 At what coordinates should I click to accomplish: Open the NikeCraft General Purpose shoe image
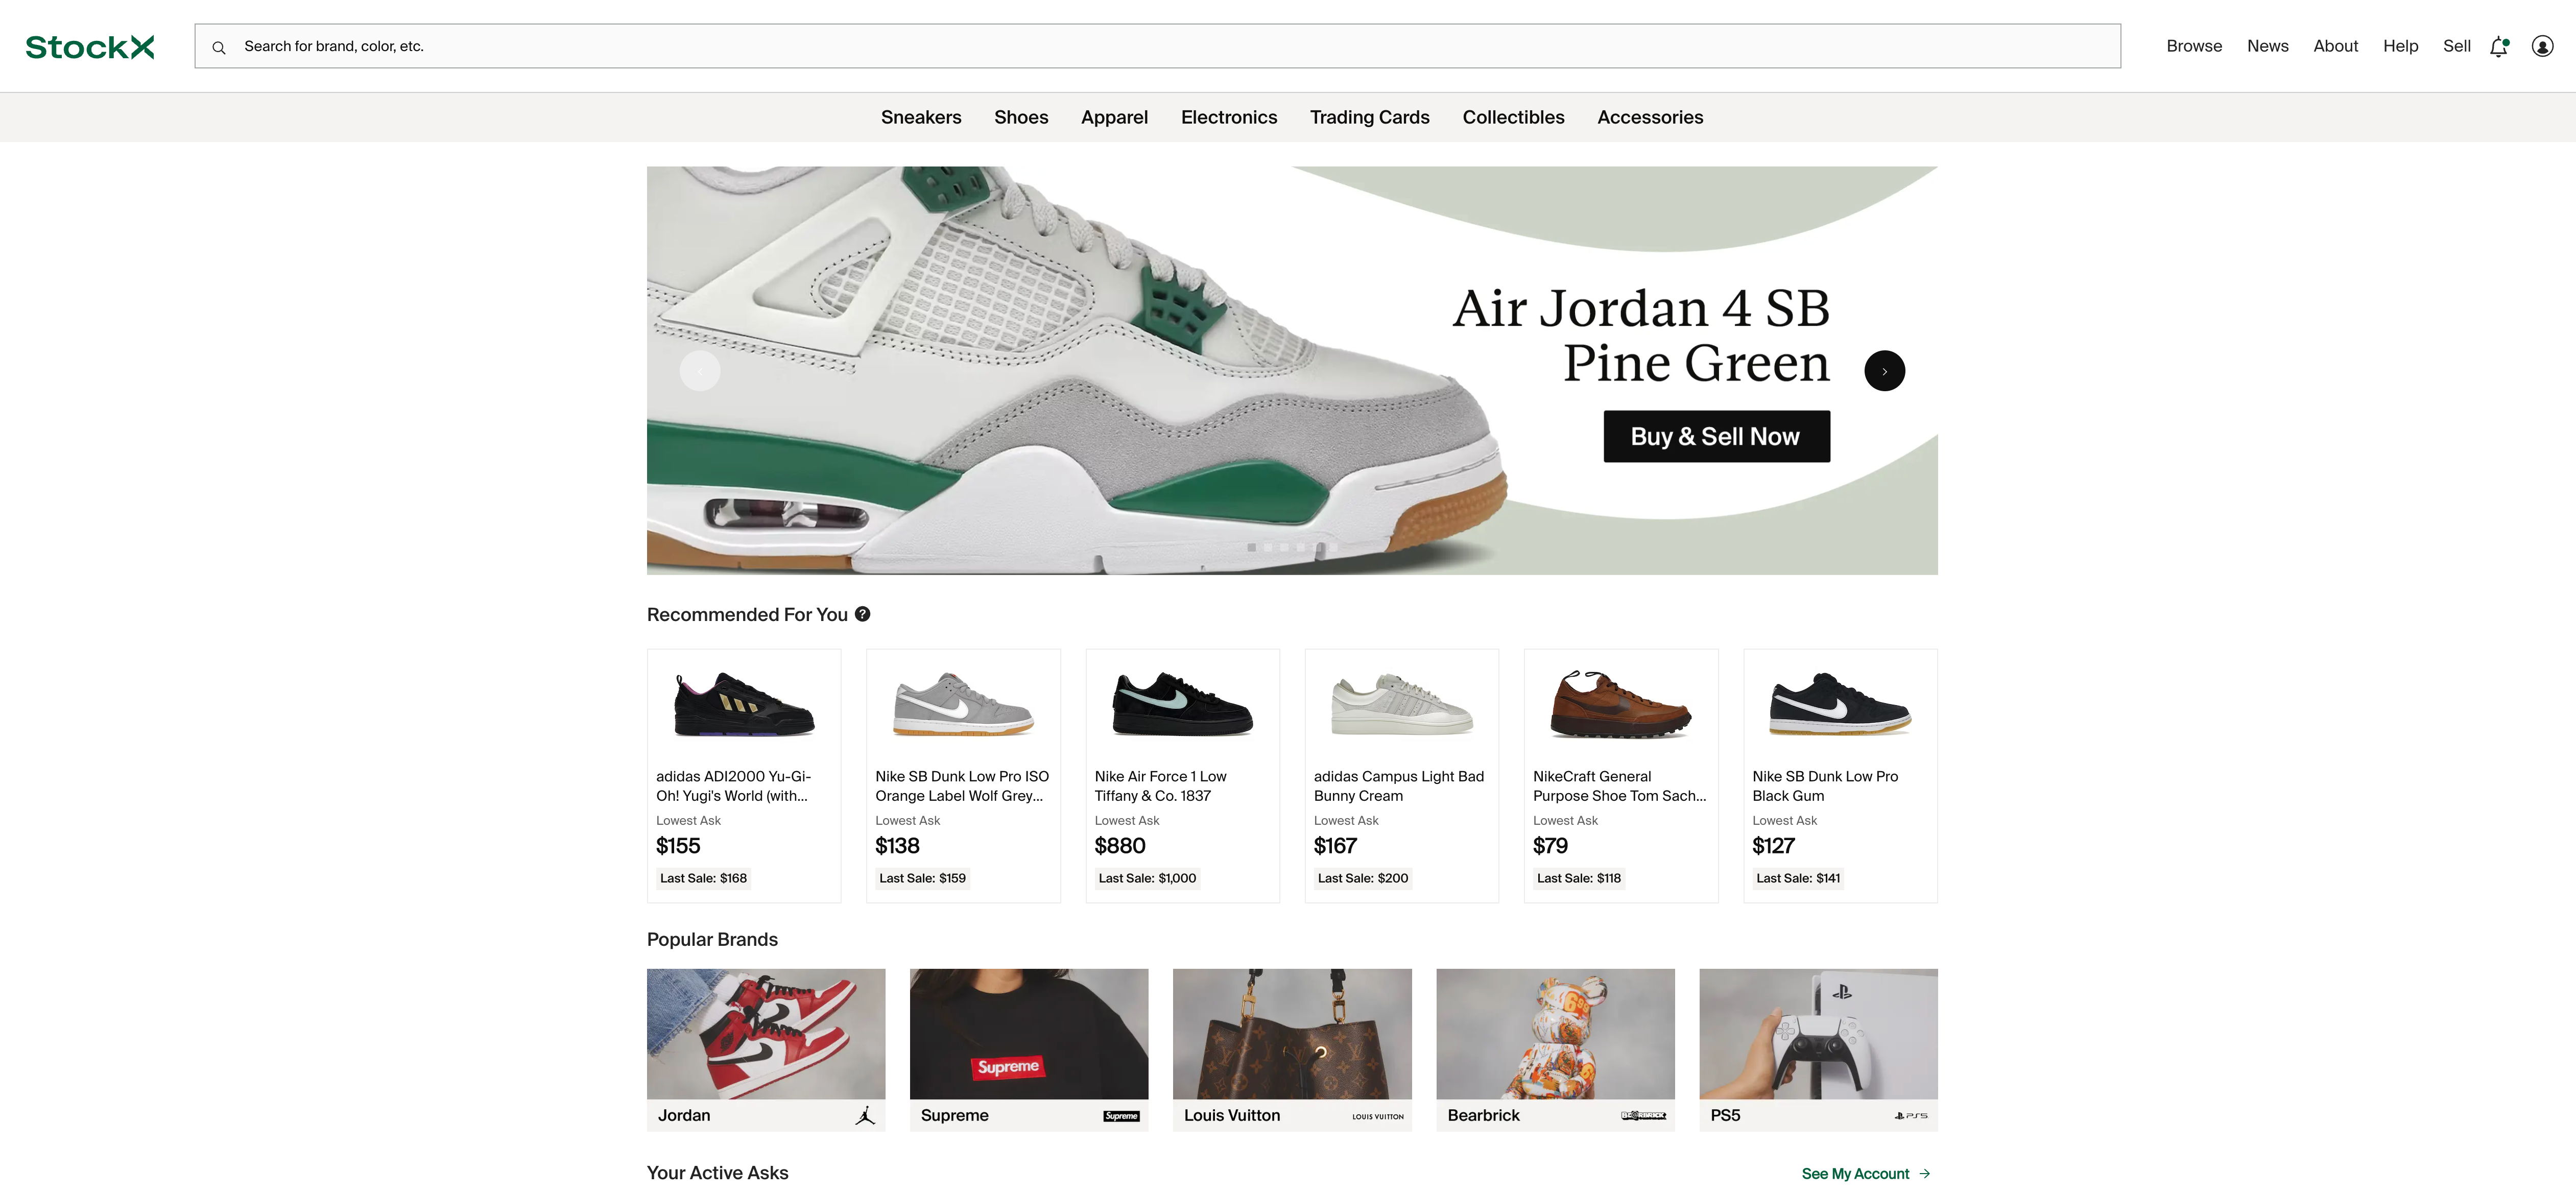(1620, 704)
